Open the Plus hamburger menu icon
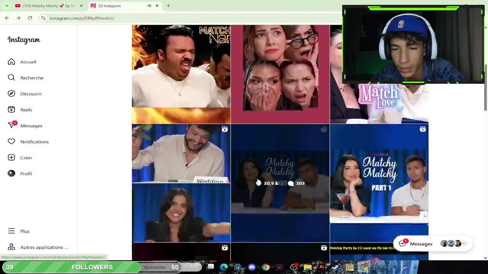 11,231
